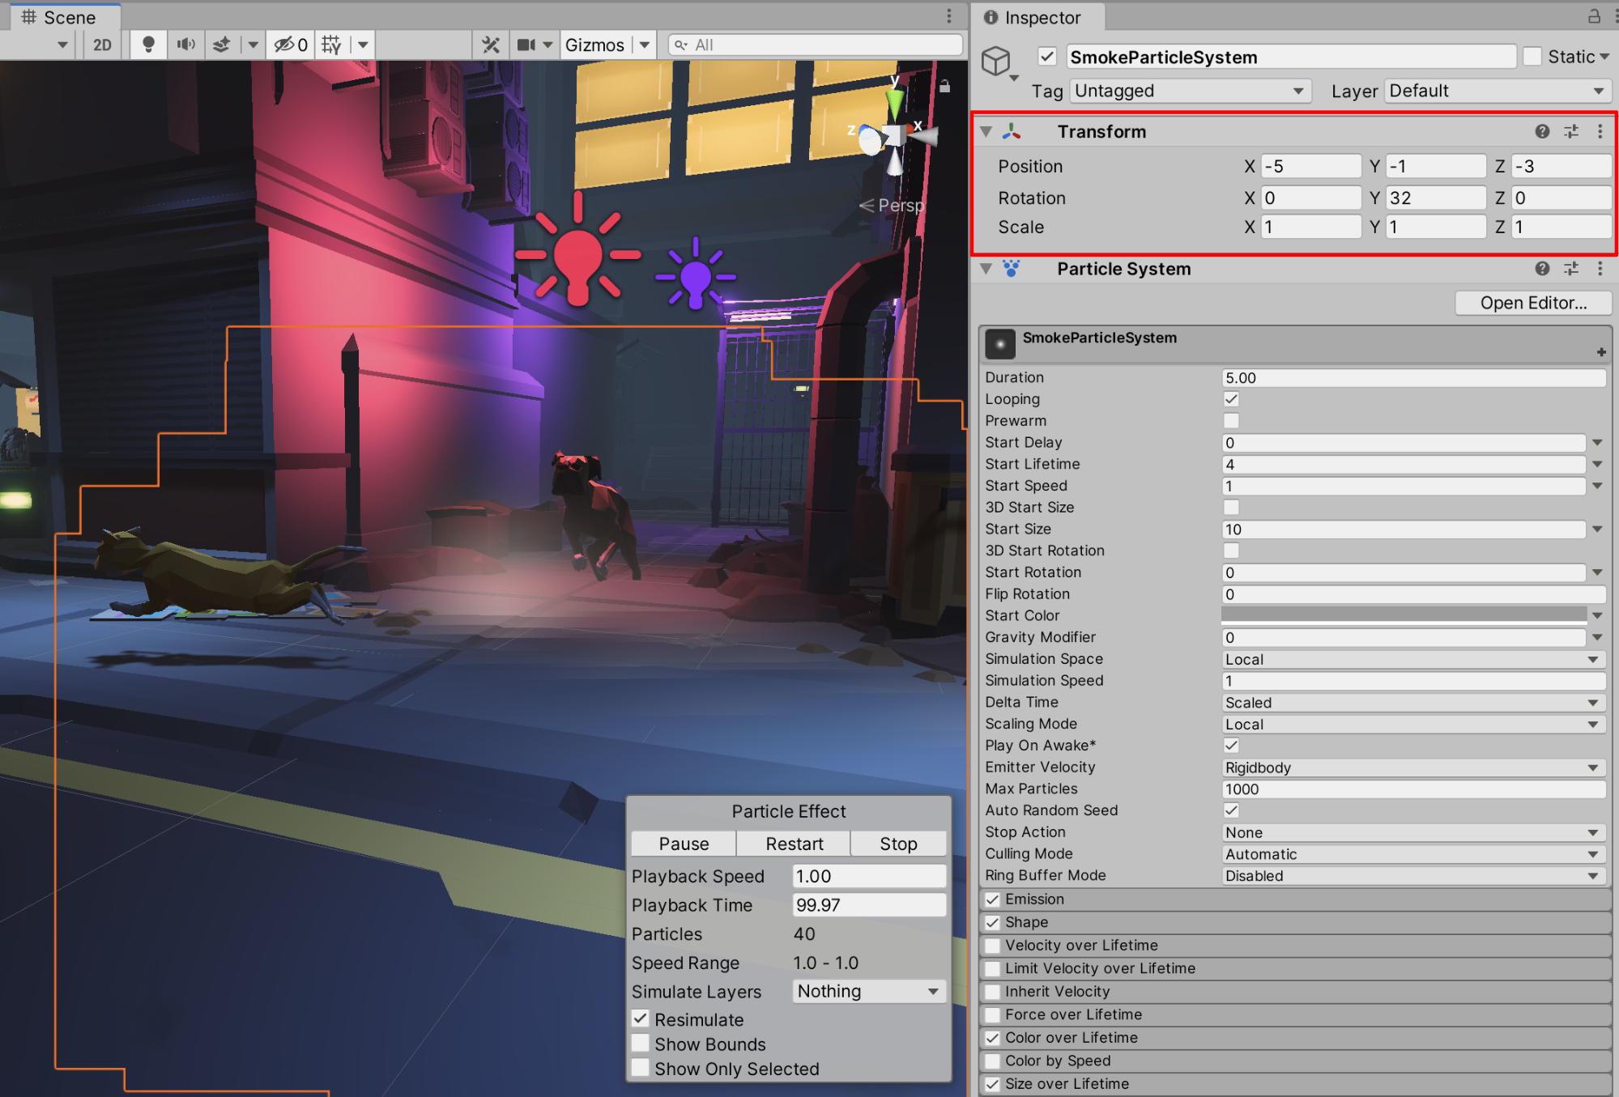Open Particle System presets slider icon
Viewport: 1619px width, 1097px height.
pos(1571,269)
